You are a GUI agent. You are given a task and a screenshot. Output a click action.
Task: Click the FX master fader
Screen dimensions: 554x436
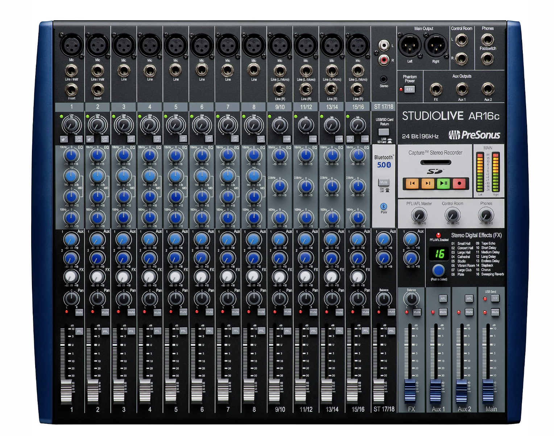[410, 391]
